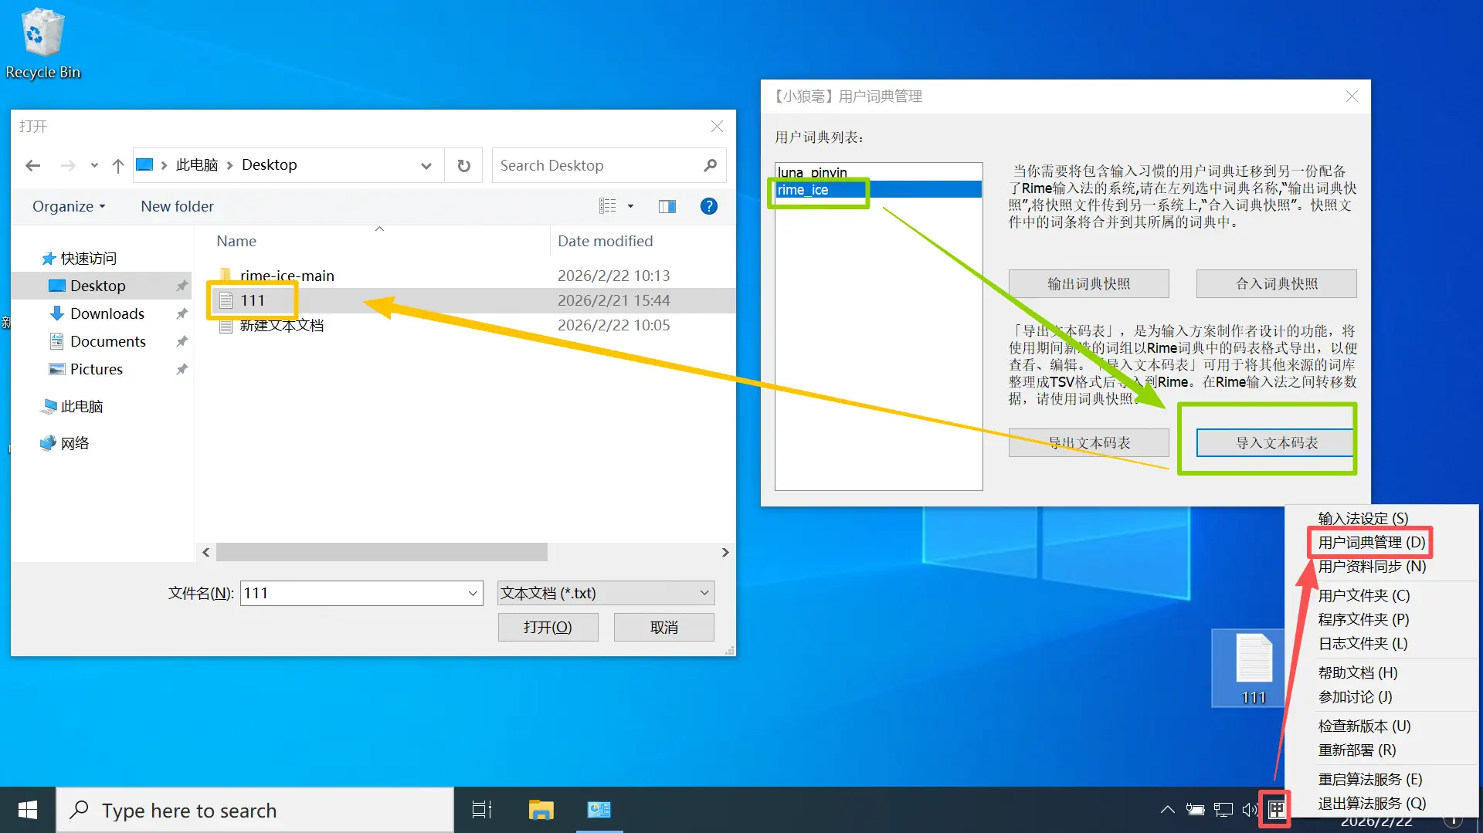Open Task View on the taskbar
The image size is (1483, 833).
point(482,810)
